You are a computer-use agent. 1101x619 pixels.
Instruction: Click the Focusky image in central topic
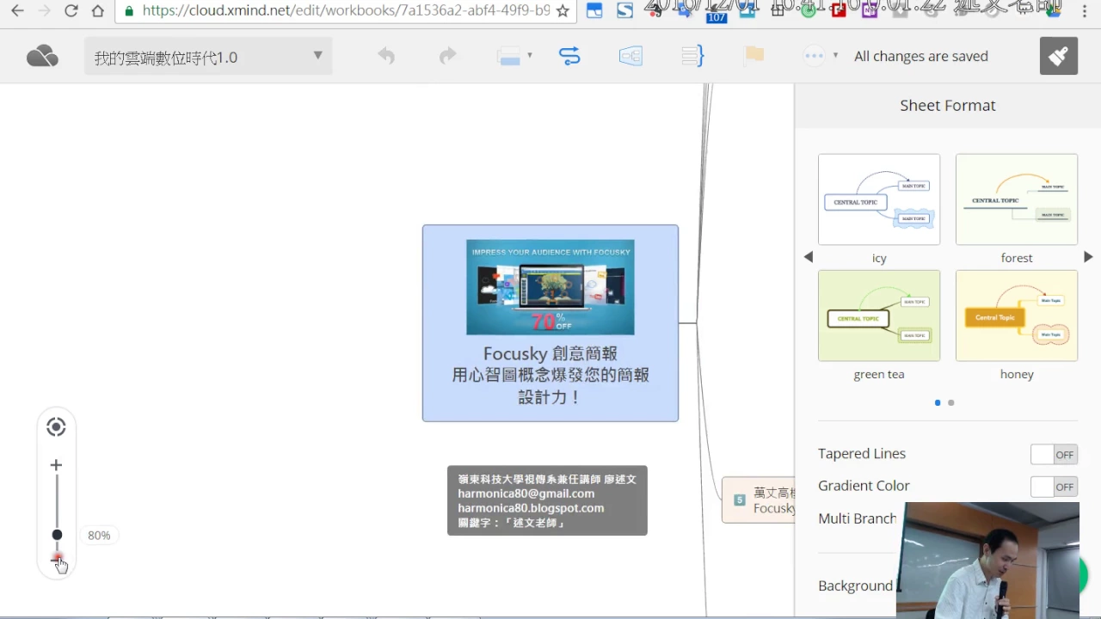(550, 287)
